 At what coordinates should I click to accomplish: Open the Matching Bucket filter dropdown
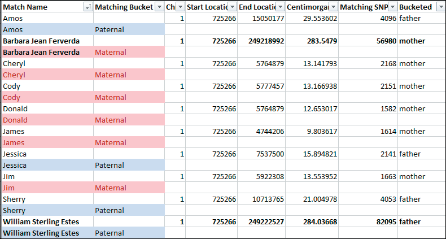[160, 7]
